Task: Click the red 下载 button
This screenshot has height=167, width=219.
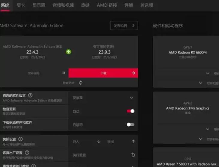Action: click(x=103, y=73)
